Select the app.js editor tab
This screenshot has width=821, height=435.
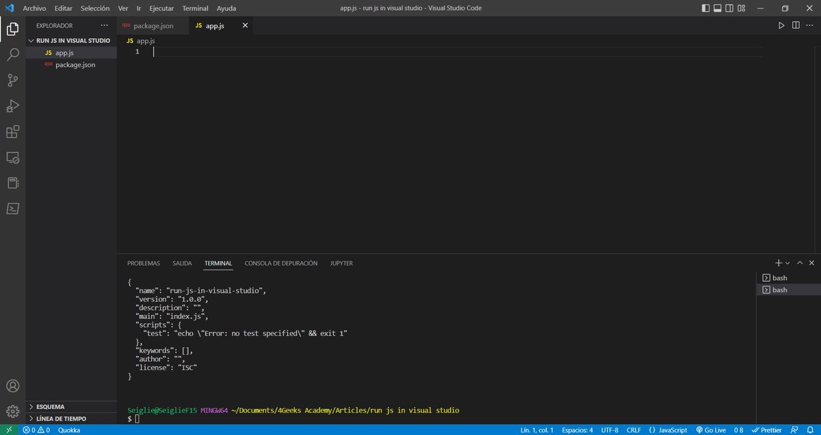220,26
